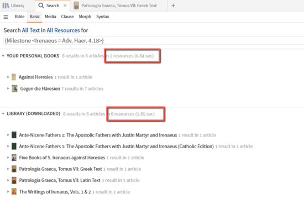This screenshot has width=304, height=209.
Task: Click '6 results in 6 articles' summary
Action: click(x=84, y=114)
